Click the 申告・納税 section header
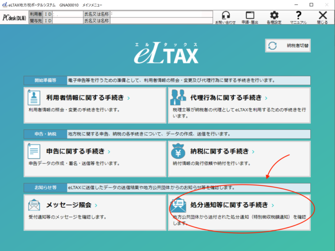Image resolution: width=335 pixels, height=251 pixels. (x=46, y=134)
